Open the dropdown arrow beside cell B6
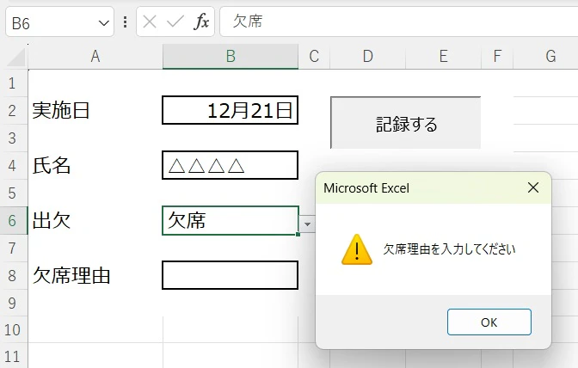This screenshot has width=578, height=368. coord(307,224)
